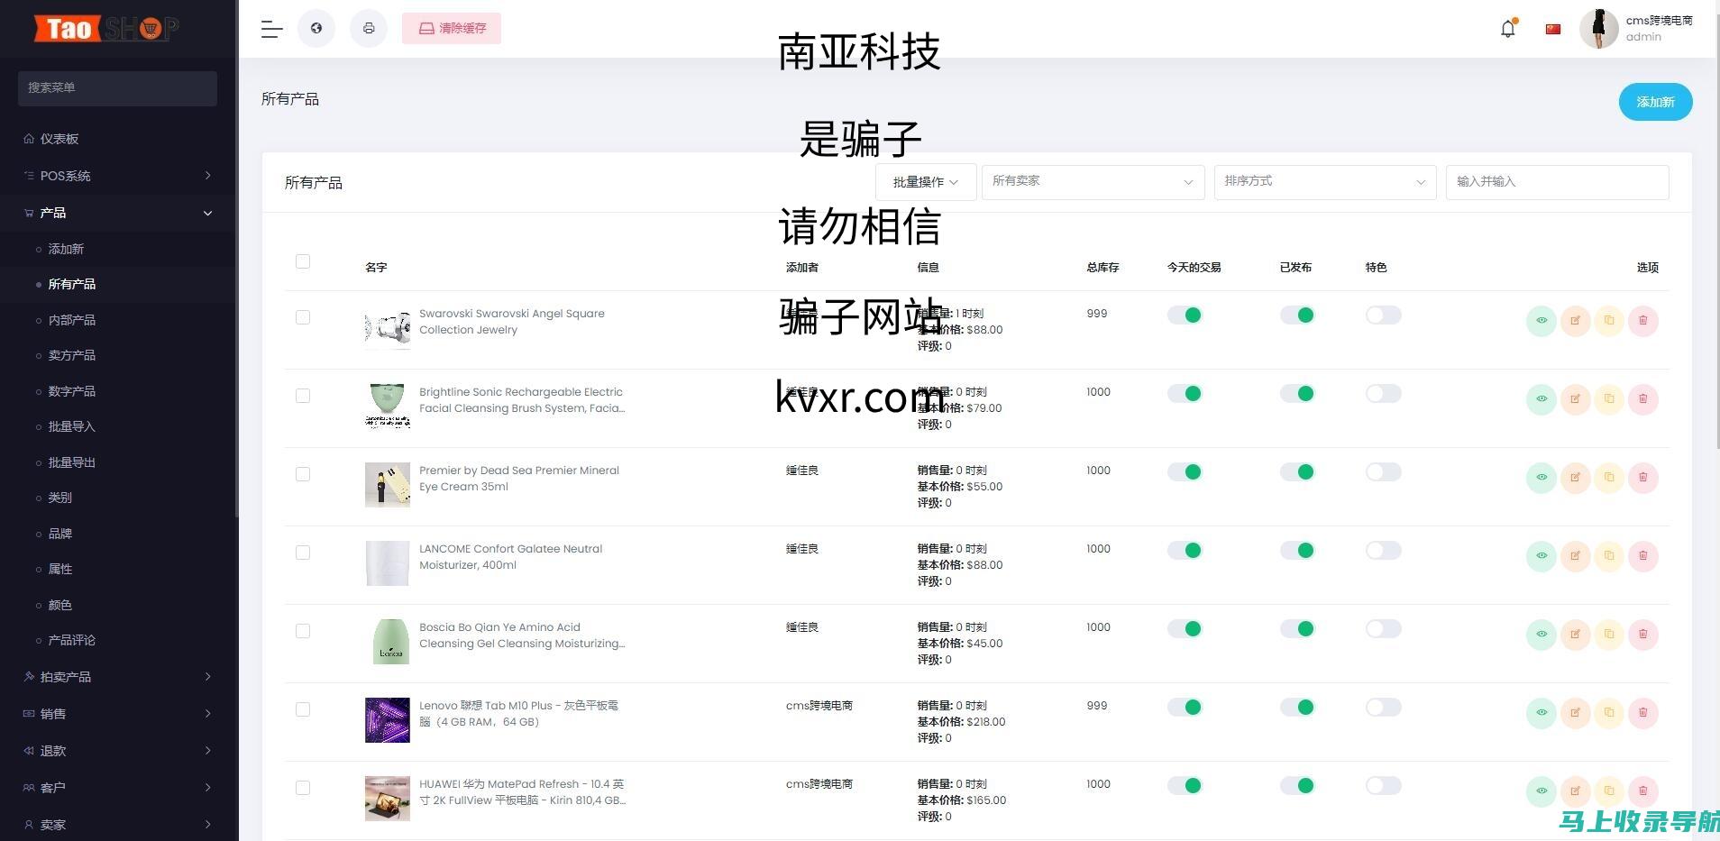View the Lenovo Tab M10 Plus product
Viewport: 1720px width, 841px height.
click(1542, 713)
